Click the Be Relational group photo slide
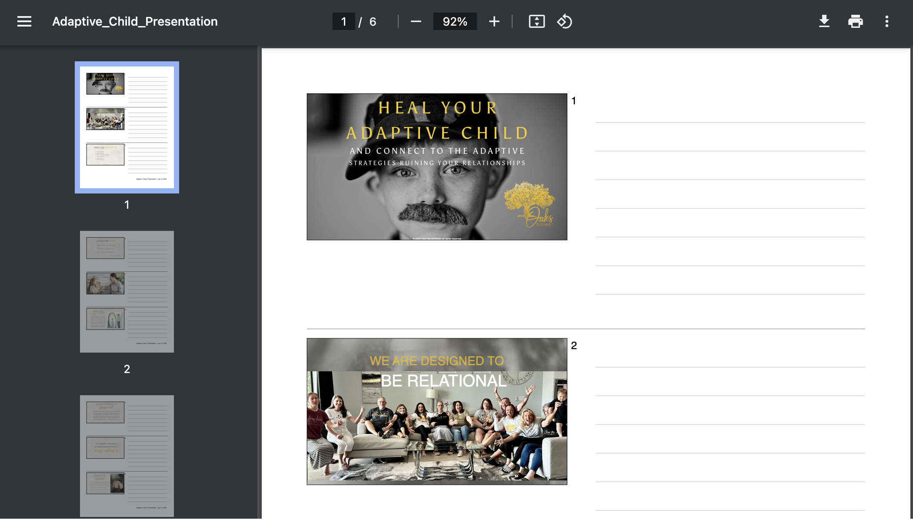Image resolution: width=913 pixels, height=520 pixels. click(437, 411)
